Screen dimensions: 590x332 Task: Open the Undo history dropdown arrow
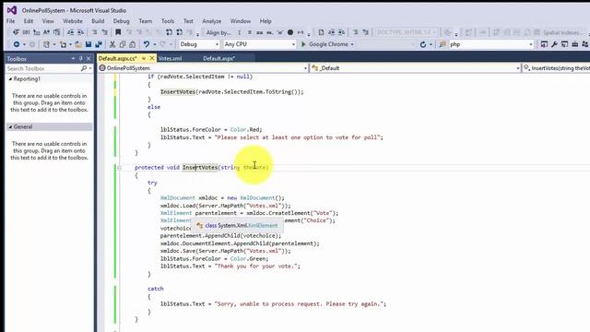tap(155, 44)
